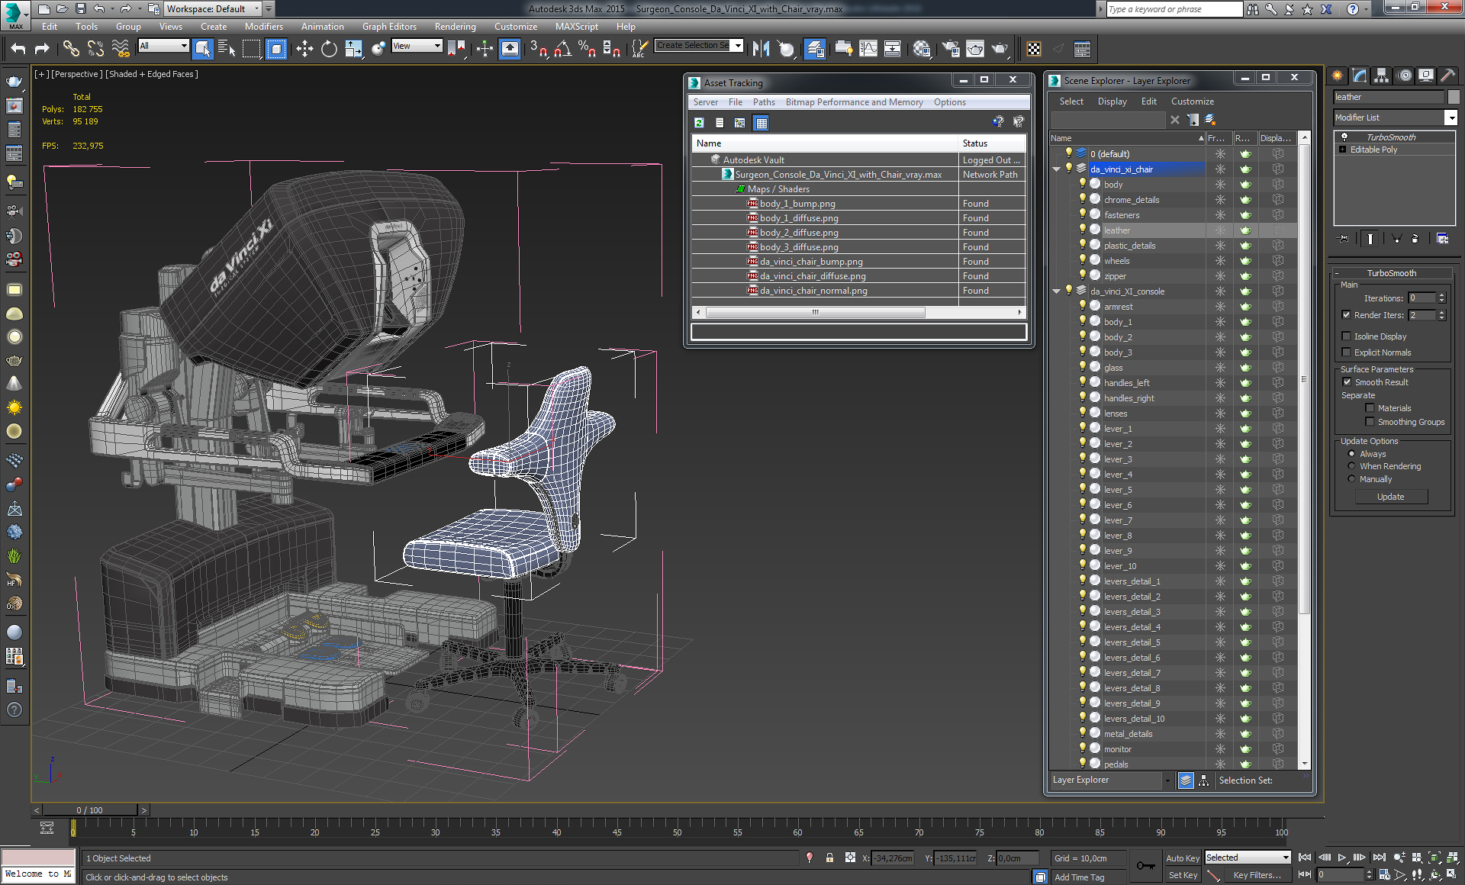Click the Play Animation button
This screenshot has width=1465, height=885.
pyautogui.click(x=1342, y=858)
